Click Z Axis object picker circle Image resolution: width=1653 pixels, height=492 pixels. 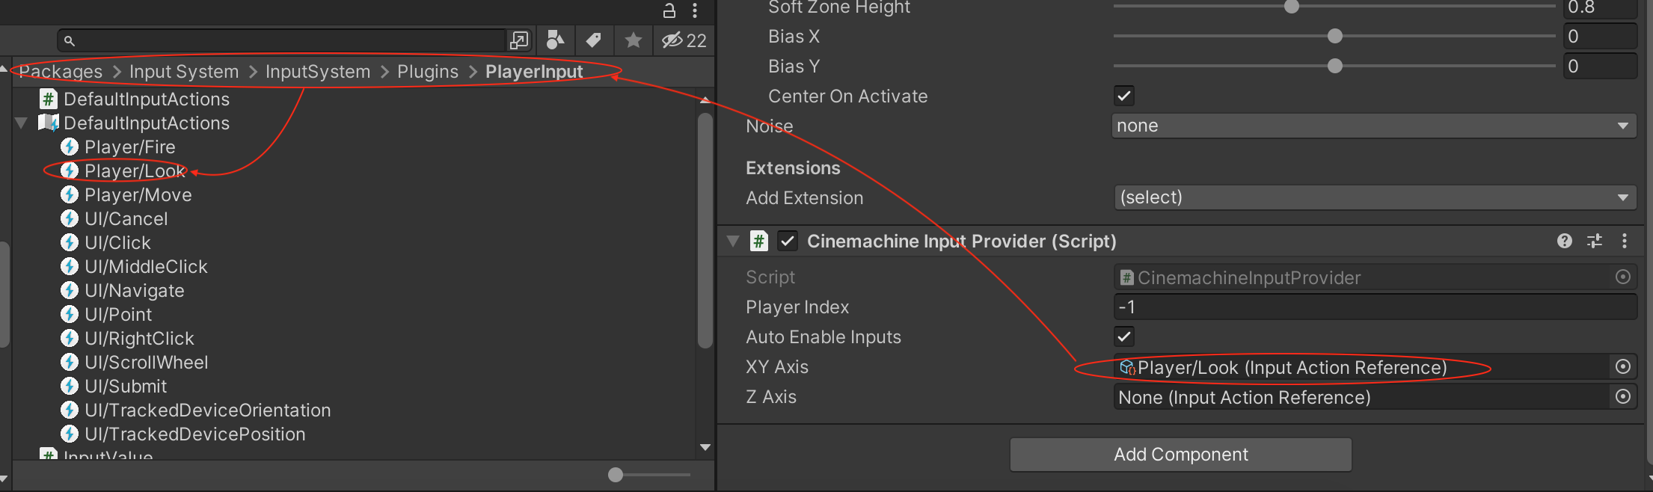point(1622,397)
